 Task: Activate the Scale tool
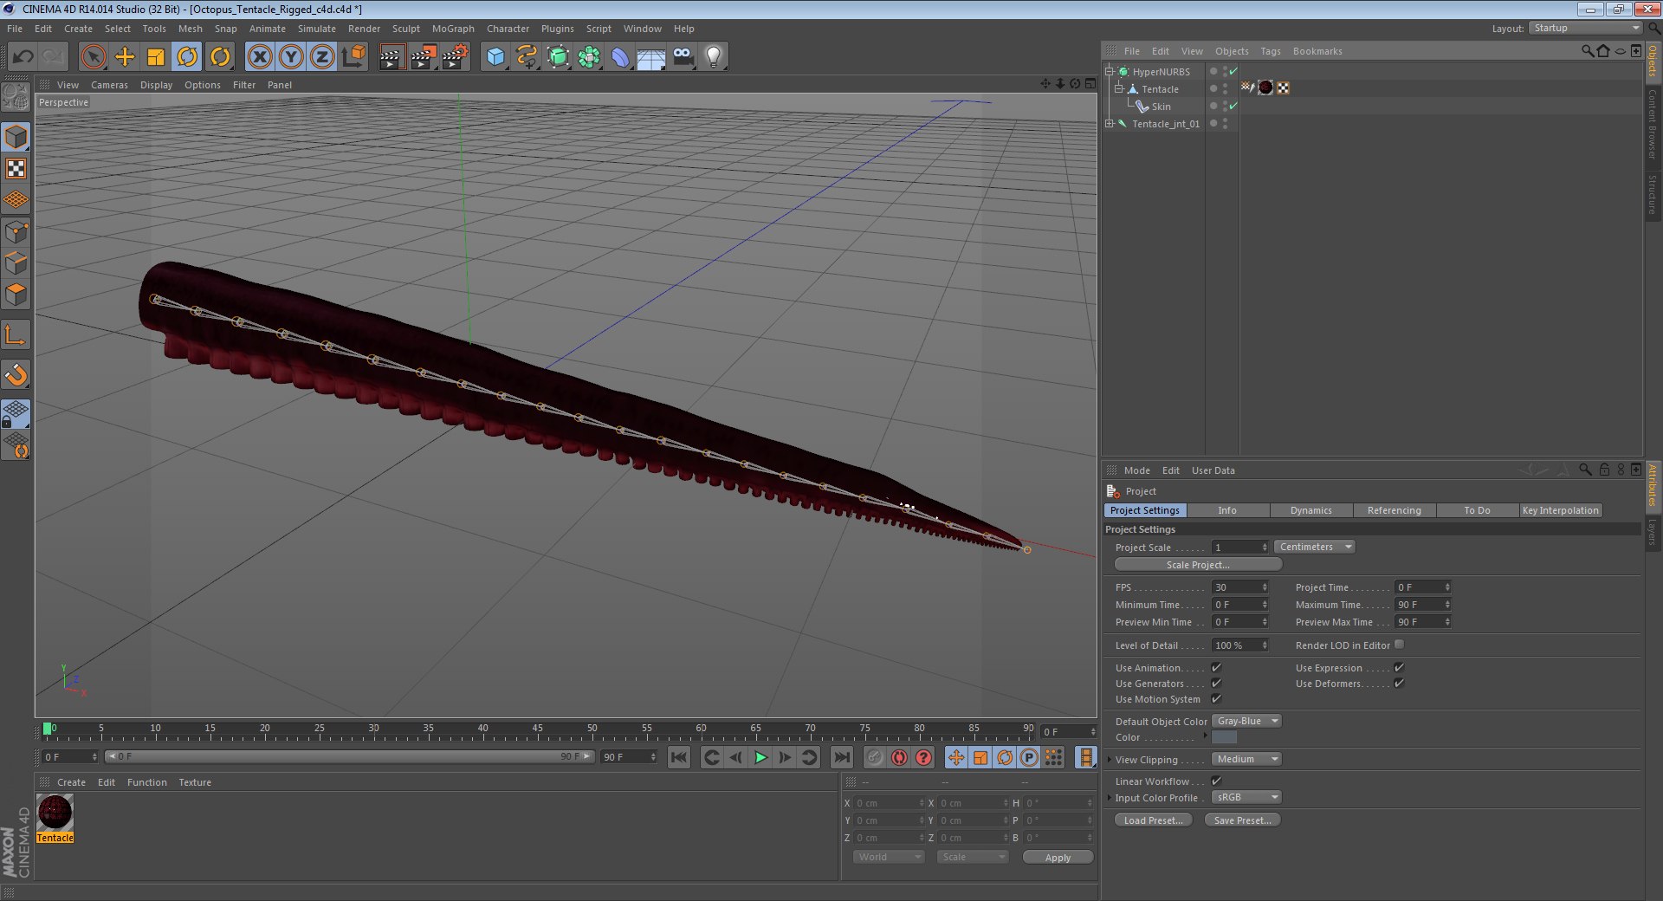156,57
